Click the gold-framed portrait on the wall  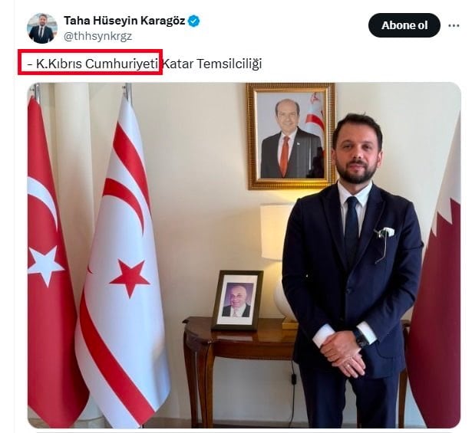pyautogui.click(x=291, y=136)
